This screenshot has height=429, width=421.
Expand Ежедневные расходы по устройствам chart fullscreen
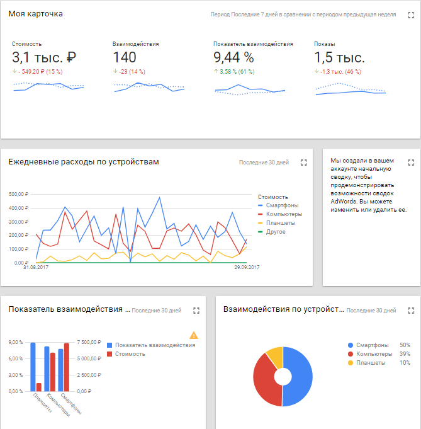pyautogui.click(x=304, y=163)
